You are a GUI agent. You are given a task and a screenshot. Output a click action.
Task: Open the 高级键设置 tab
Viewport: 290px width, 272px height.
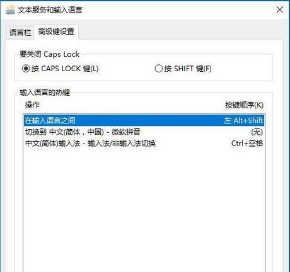coord(56,31)
